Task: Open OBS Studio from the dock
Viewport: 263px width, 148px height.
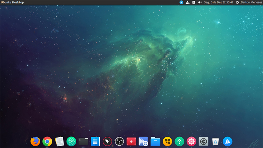Action: [119, 141]
